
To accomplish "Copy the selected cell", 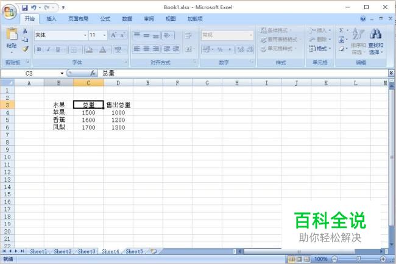I will point(25,40).
